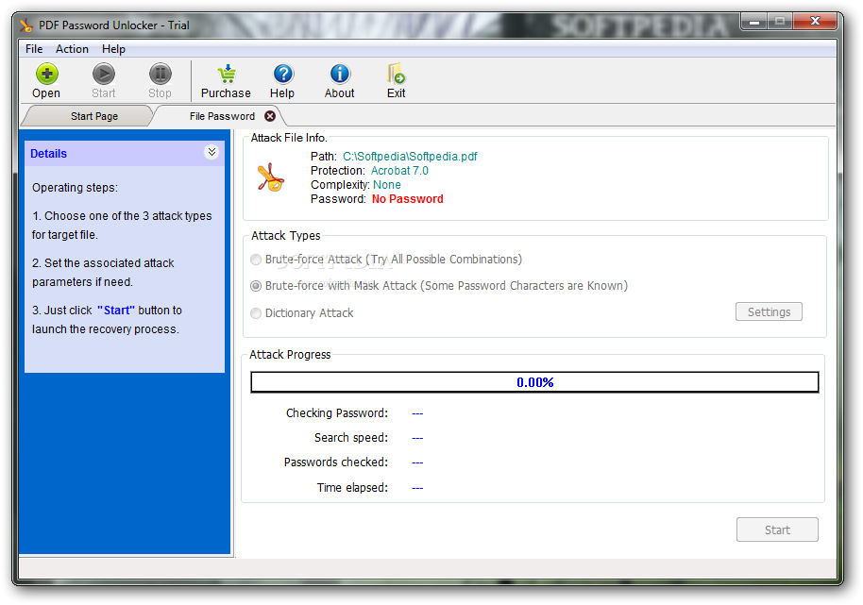This screenshot has height=605, width=863.
Task: Click the Open toolbar icon
Action: pyautogui.click(x=47, y=74)
